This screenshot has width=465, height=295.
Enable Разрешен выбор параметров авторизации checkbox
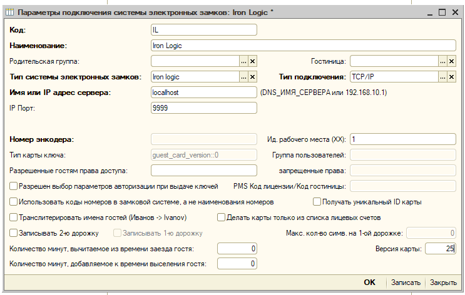(14, 186)
